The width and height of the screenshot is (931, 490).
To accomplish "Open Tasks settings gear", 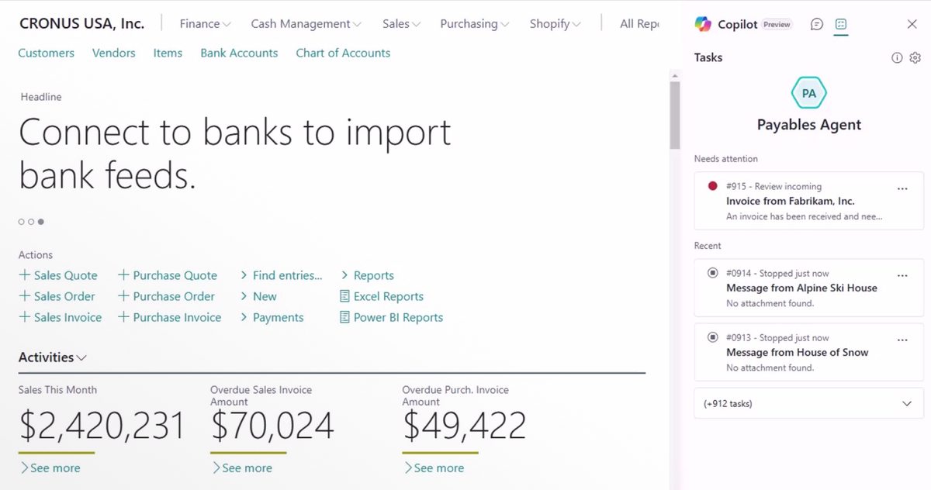I will pos(915,57).
